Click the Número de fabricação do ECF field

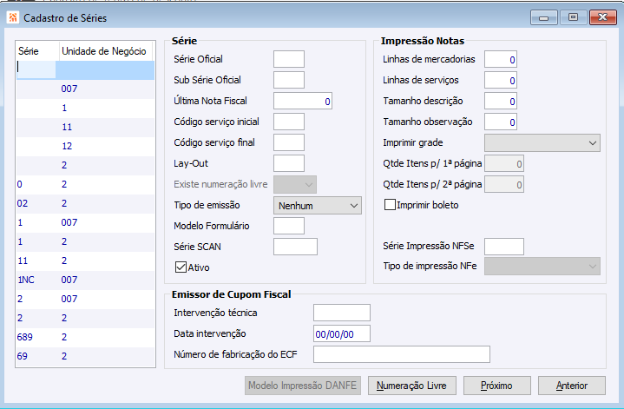pyautogui.click(x=402, y=354)
